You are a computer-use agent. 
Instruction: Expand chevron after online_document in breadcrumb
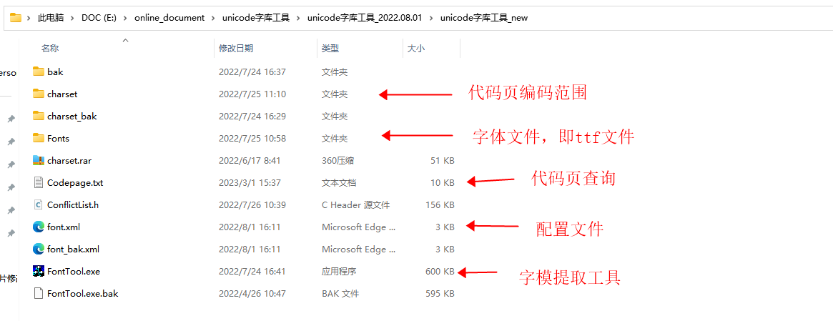214,18
